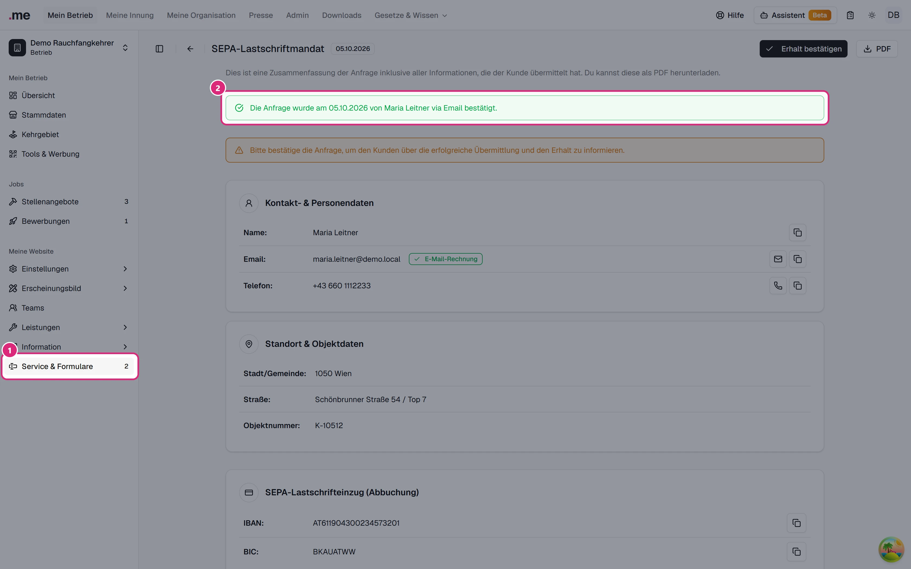Copy the name Maria Leitner
Screen dimensions: 911x569
pyautogui.click(x=797, y=232)
